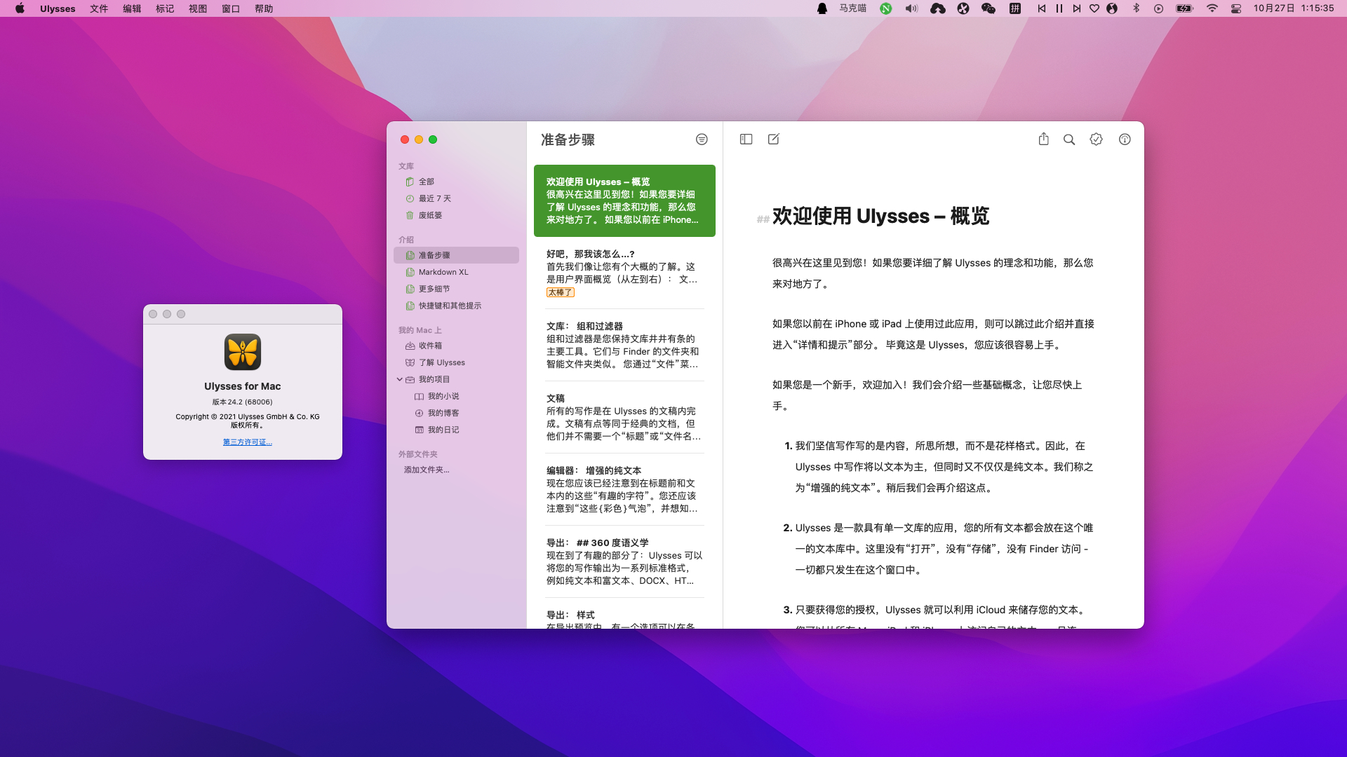Open the share/export icon
The height and width of the screenshot is (757, 1347).
[1043, 139]
